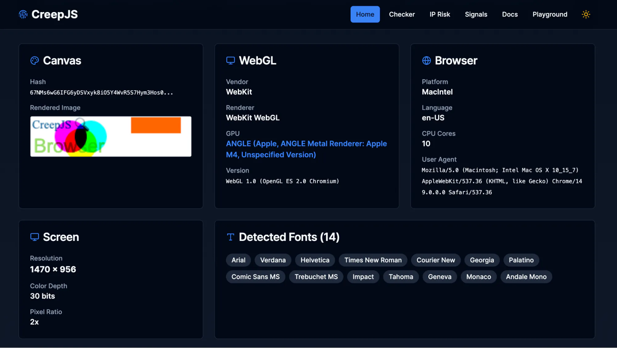Click the WebGL monitor icon

coord(231,60)
